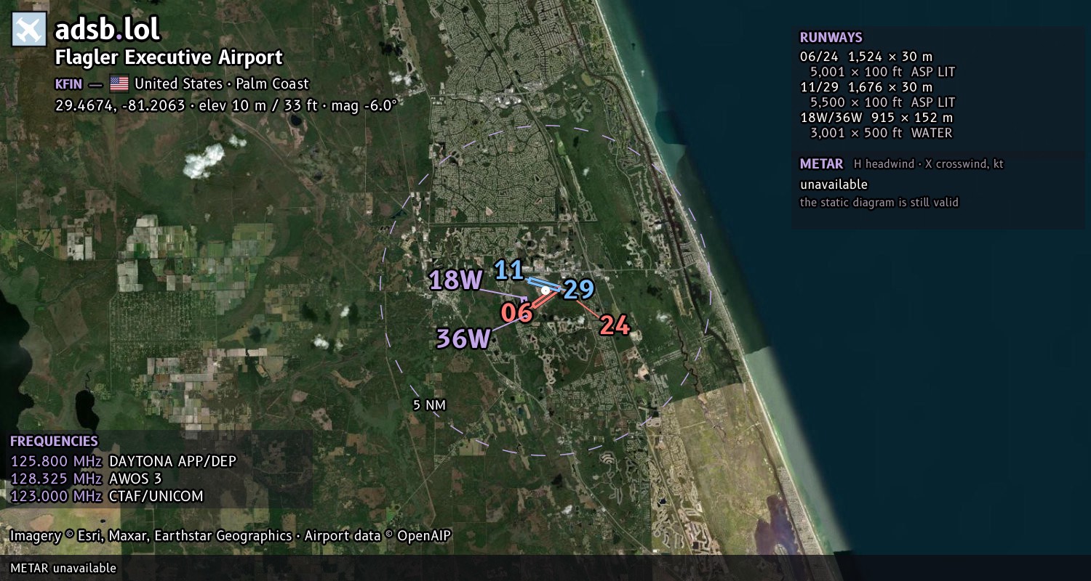
Task: Click the 123.000 MHz frequency value
Action: [x=57, y=496]
